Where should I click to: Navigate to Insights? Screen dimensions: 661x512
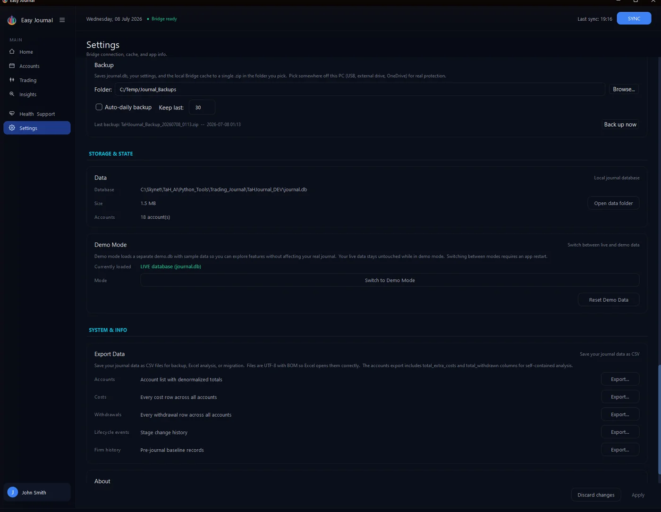click(x=37, y=94)
